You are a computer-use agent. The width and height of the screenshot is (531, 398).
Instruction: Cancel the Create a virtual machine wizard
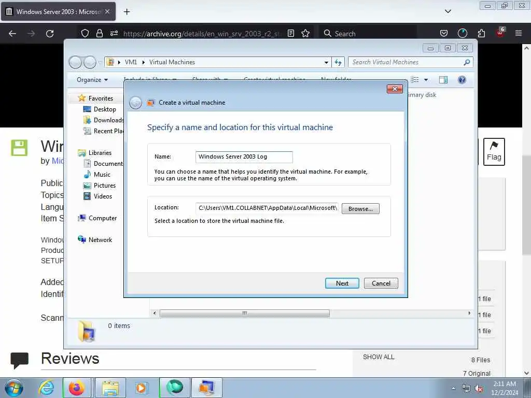[381, 283]
